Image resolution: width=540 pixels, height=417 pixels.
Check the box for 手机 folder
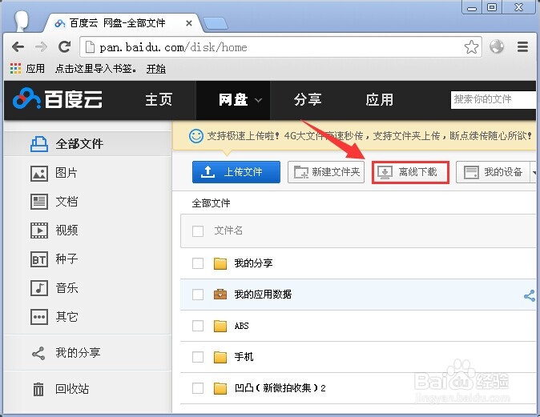click(198, 357)
